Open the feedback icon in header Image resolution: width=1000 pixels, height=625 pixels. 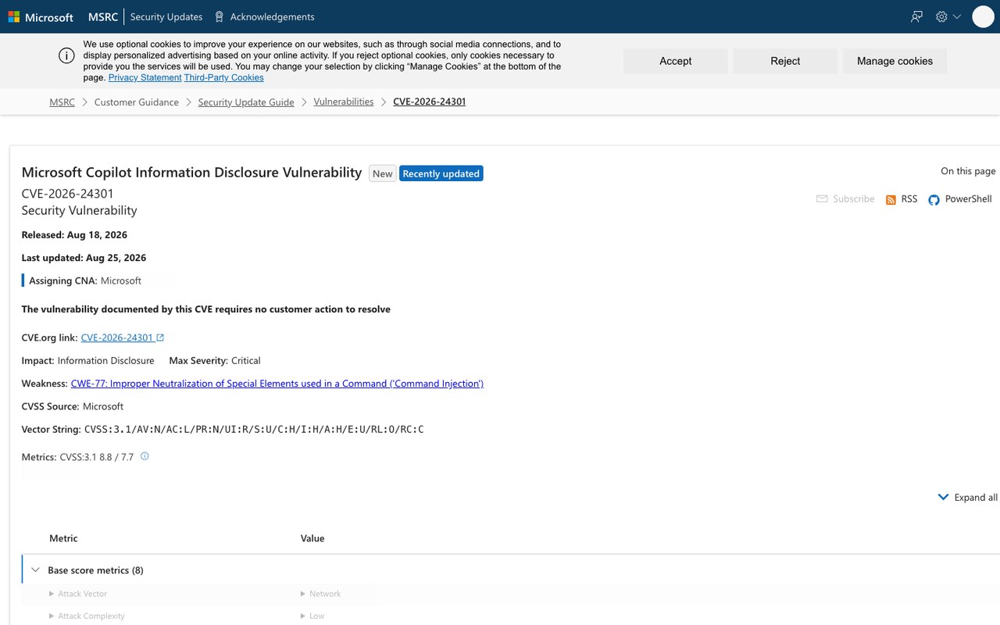click(916, 16)
